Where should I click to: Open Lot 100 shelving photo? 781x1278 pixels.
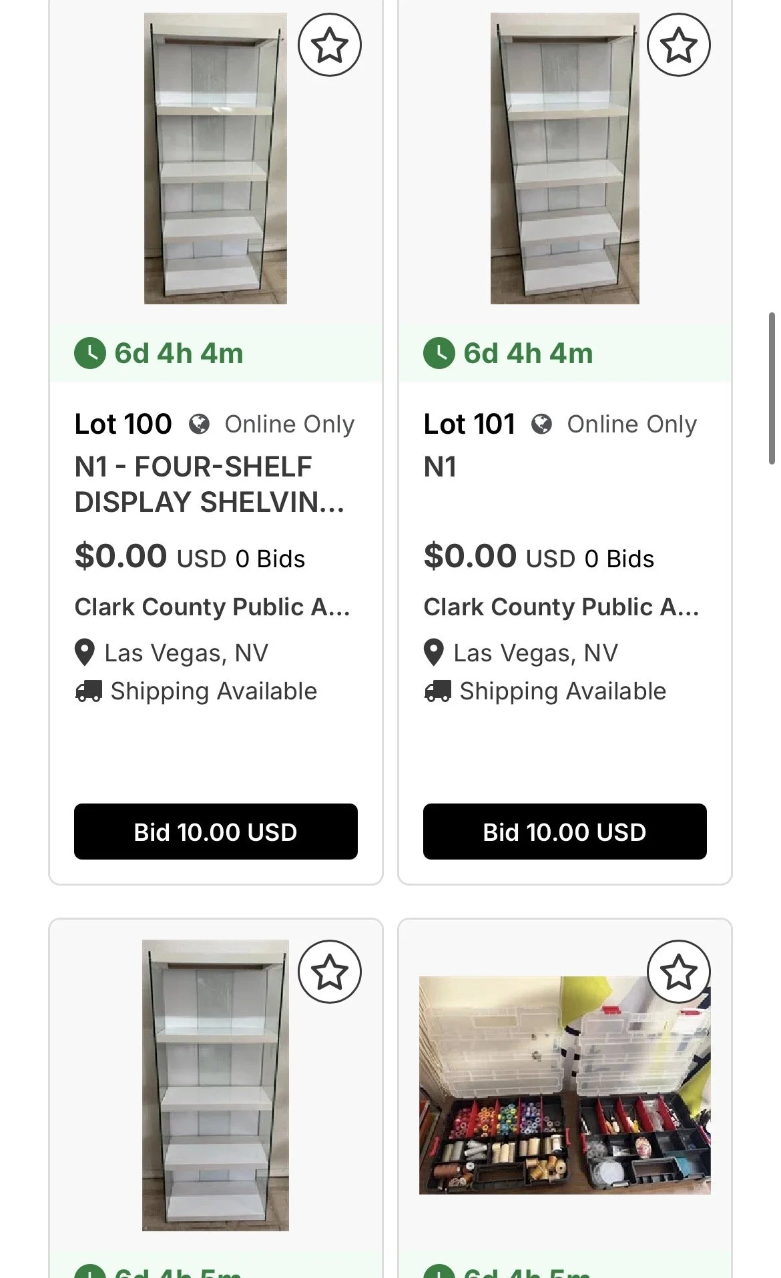[x=216, y=158]
